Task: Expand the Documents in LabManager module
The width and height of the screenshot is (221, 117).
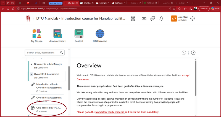Action: [x=31, y=64]
